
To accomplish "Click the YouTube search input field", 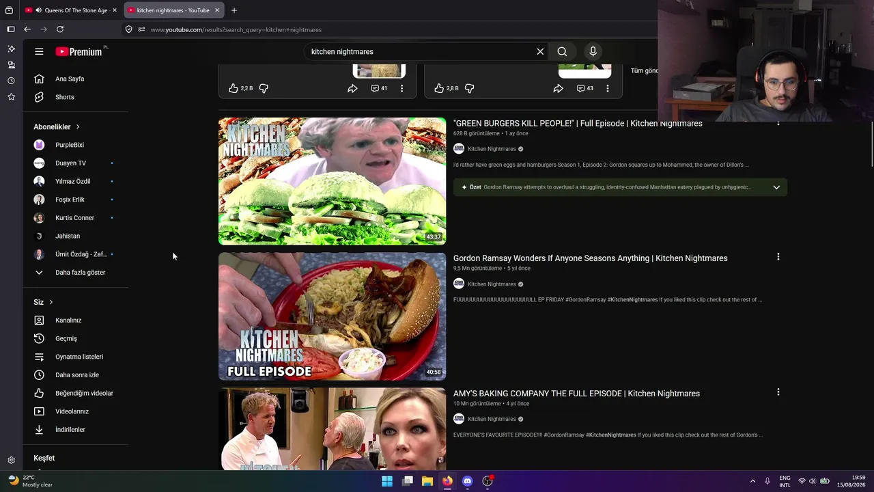I will click(x=420, y=51).
